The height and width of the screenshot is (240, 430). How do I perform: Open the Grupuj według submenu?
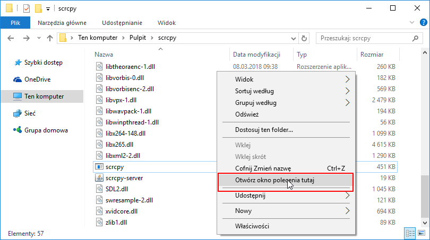click(286, 103)
